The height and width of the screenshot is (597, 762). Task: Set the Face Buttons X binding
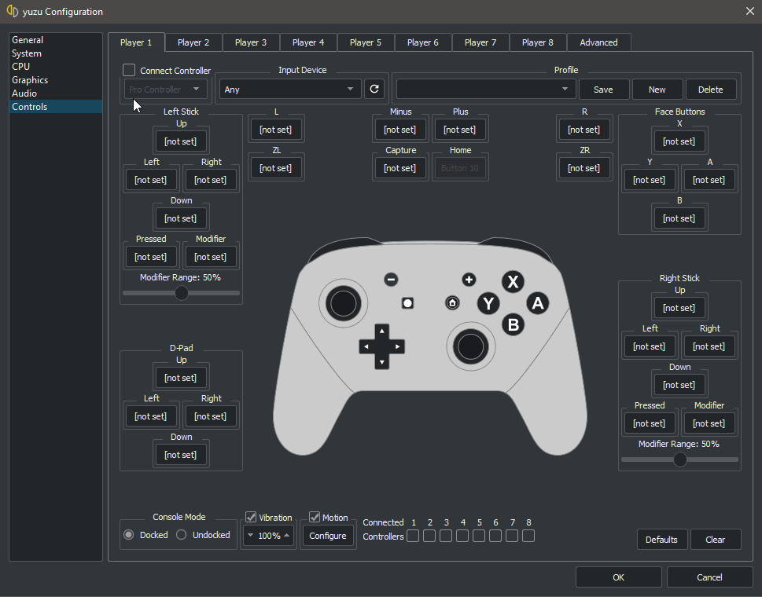(x=679, y=141)
